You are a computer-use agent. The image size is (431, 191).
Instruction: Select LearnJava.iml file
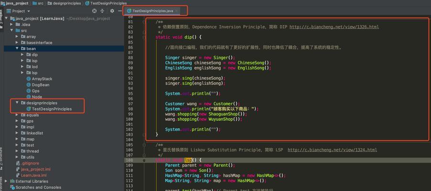click(x=33, y=175)
